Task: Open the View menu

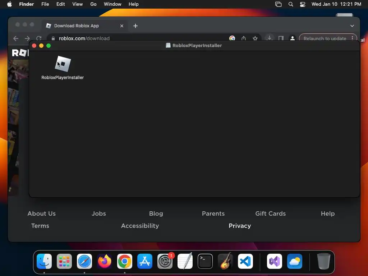Action: click(78, 4)
